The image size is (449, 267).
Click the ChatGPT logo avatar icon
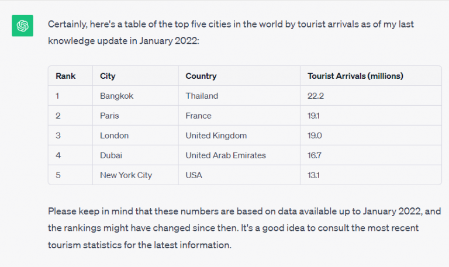tap(23, 26)
